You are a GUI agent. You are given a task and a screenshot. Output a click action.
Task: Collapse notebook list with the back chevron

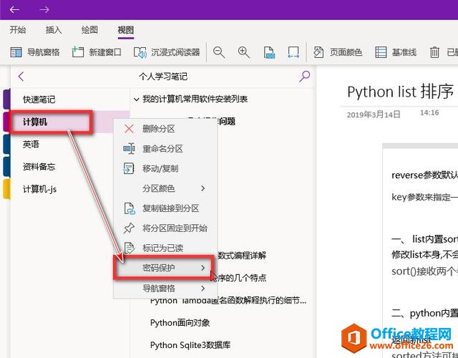click(21, 77)
